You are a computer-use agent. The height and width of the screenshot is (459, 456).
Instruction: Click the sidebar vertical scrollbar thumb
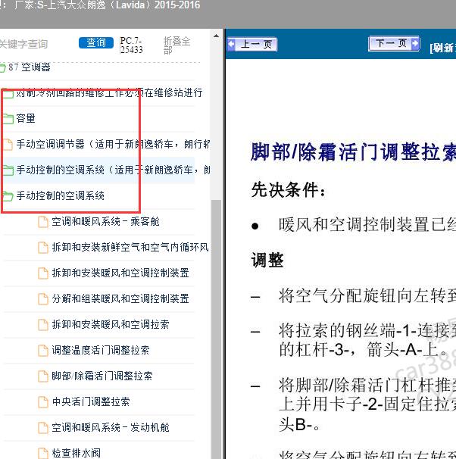pos(216,329)
